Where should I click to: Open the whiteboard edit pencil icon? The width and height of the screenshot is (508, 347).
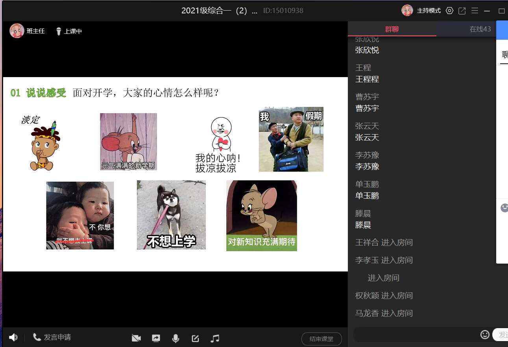tap(195, 338)
